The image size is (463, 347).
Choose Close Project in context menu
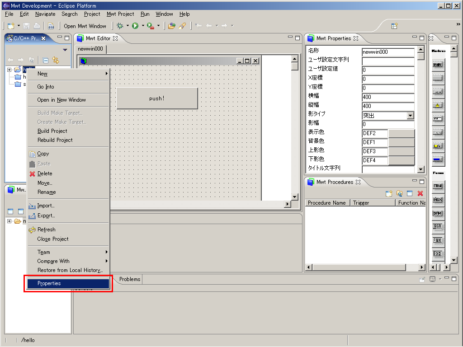click(68, 239)
